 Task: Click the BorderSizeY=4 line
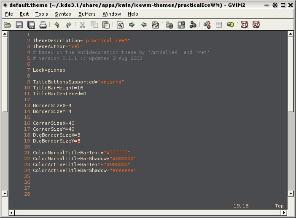click(x=52, y=111)
